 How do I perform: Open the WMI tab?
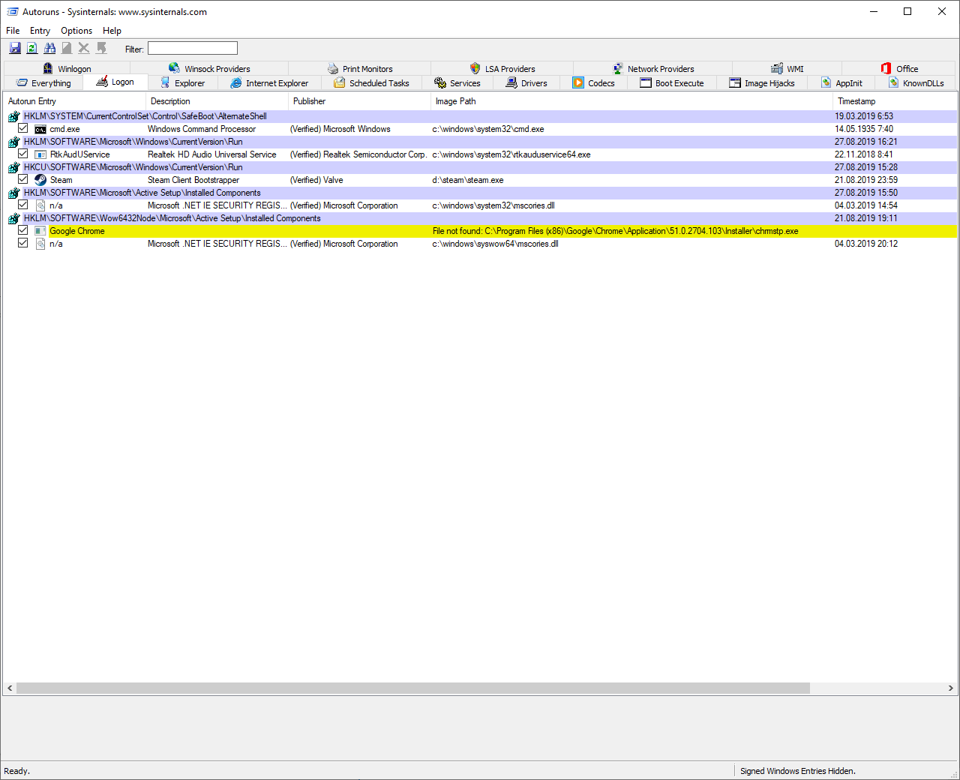point(787,69)
